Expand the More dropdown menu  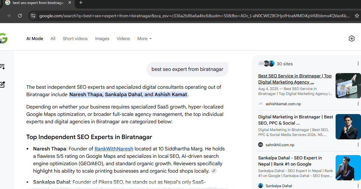[x=144, y=39]
